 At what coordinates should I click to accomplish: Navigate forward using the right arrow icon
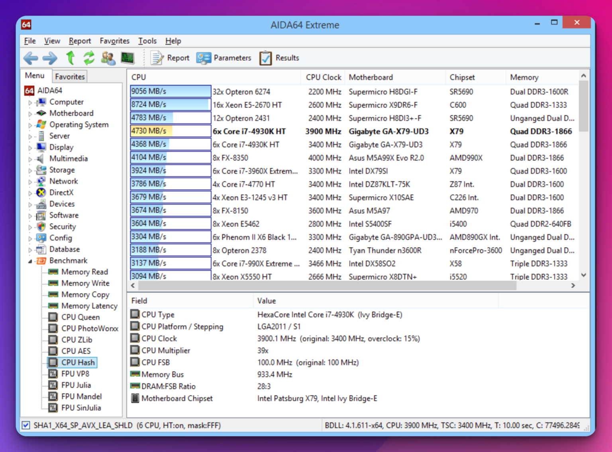(x=49, y=58)
